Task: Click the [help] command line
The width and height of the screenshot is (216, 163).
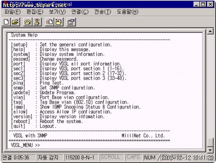Action: coord(51,49)
